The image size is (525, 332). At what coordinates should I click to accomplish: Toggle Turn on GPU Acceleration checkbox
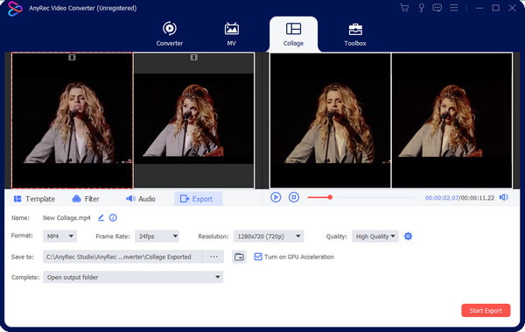point(258,257)
